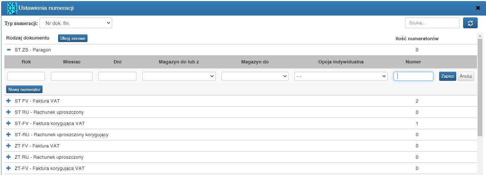Expand ZT RU - Rachunek uproszczony row
Screen dimensions: 486x175
coord(9,157)
